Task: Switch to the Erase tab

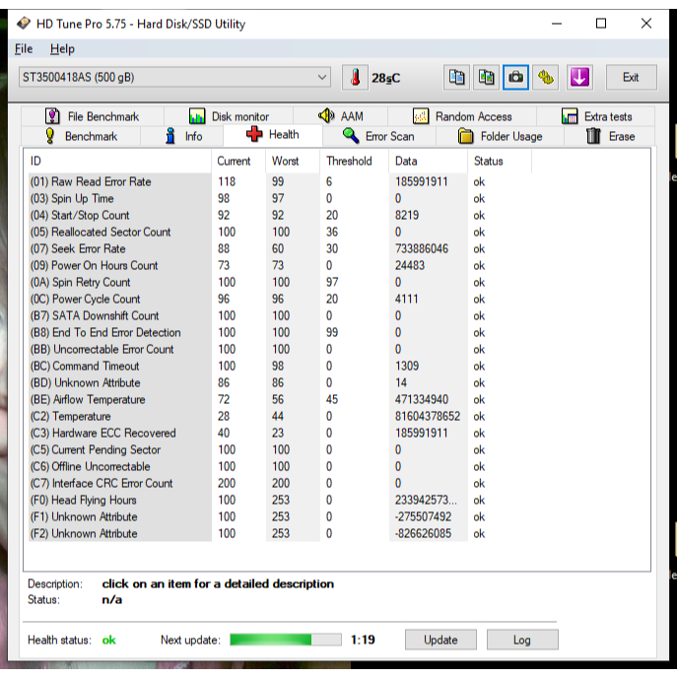Action: (610, 136)
